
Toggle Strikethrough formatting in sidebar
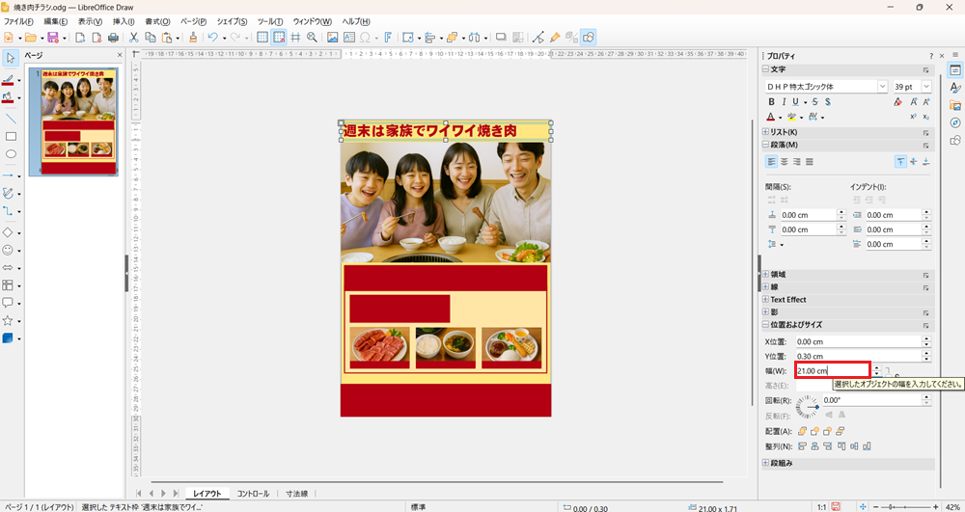click(815, 102)
